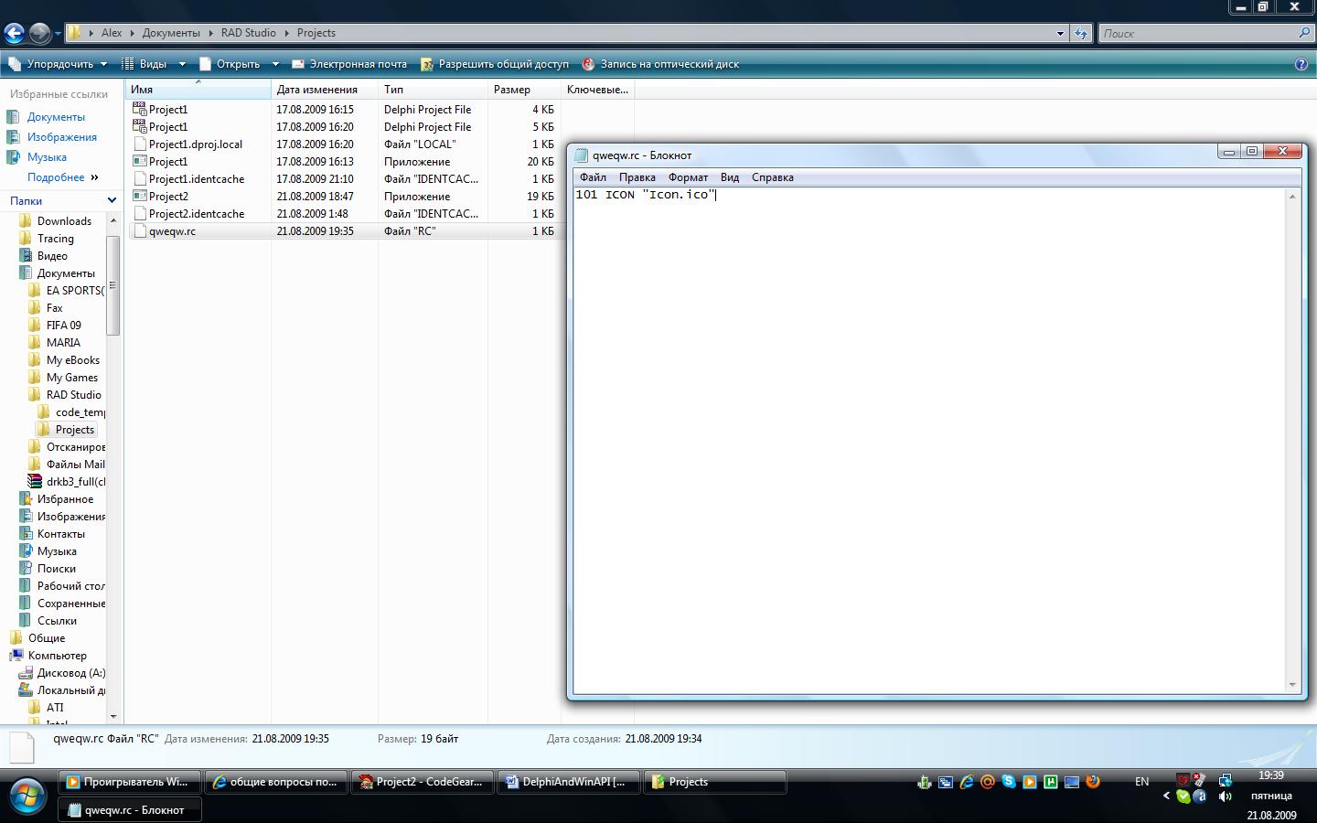This screenshot has height=823, width=1317.
Task: Click the volume speaker tray icon
Action: [1225, 796]
